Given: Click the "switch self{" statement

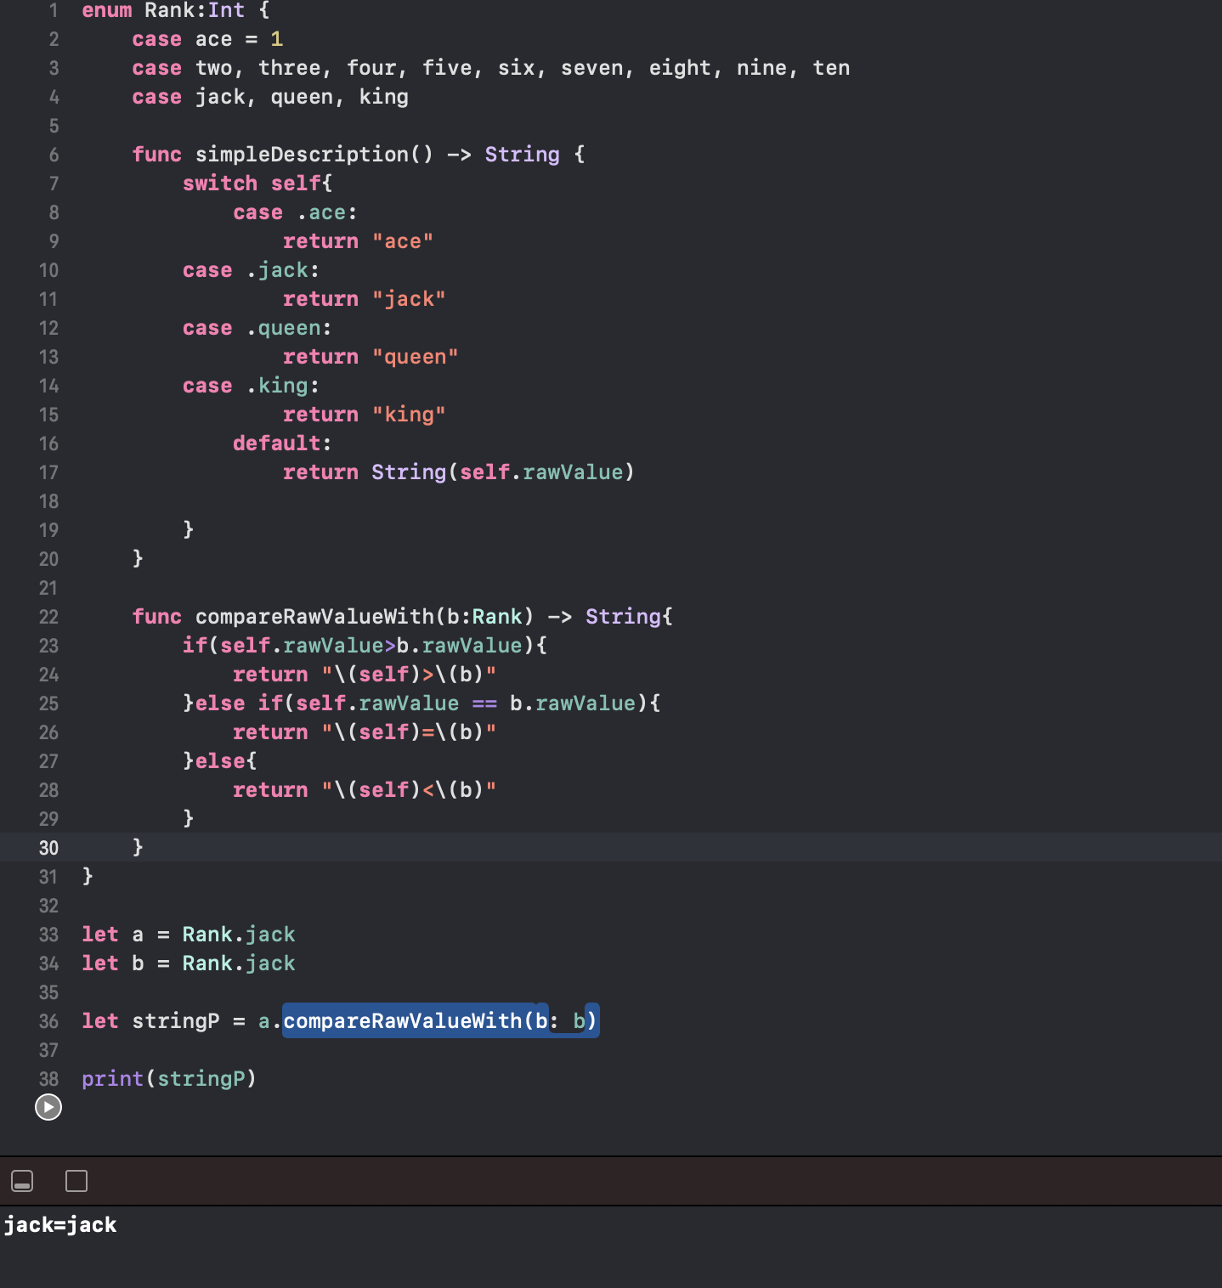Looking at the screenshot, I should tap(257, 184).
